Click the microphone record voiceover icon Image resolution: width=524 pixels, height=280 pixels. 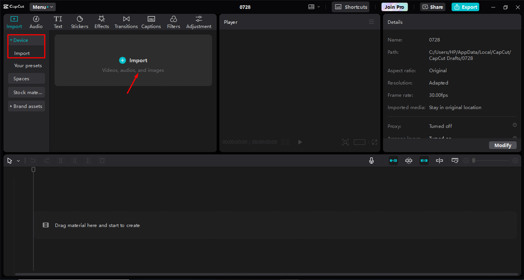click(371, 161)
